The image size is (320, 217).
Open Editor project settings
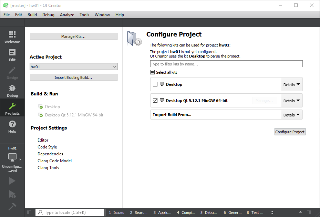[43, 140]
